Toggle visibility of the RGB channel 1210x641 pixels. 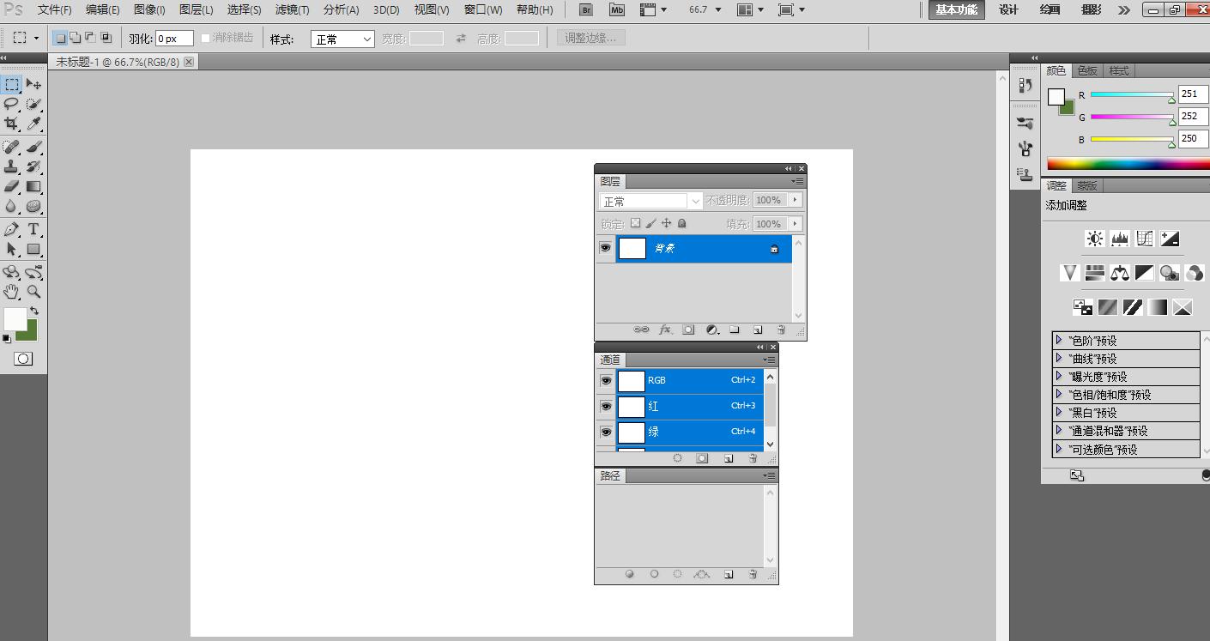606,380
